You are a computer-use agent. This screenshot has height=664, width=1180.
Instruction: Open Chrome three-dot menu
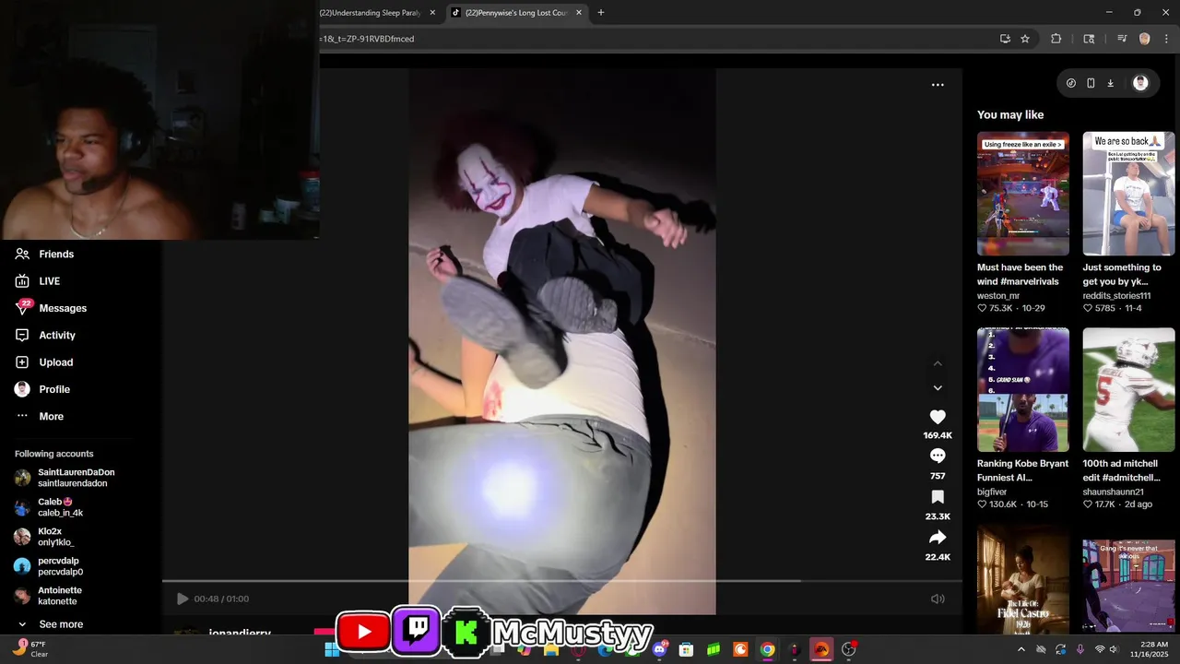(x=1167, y=39)
